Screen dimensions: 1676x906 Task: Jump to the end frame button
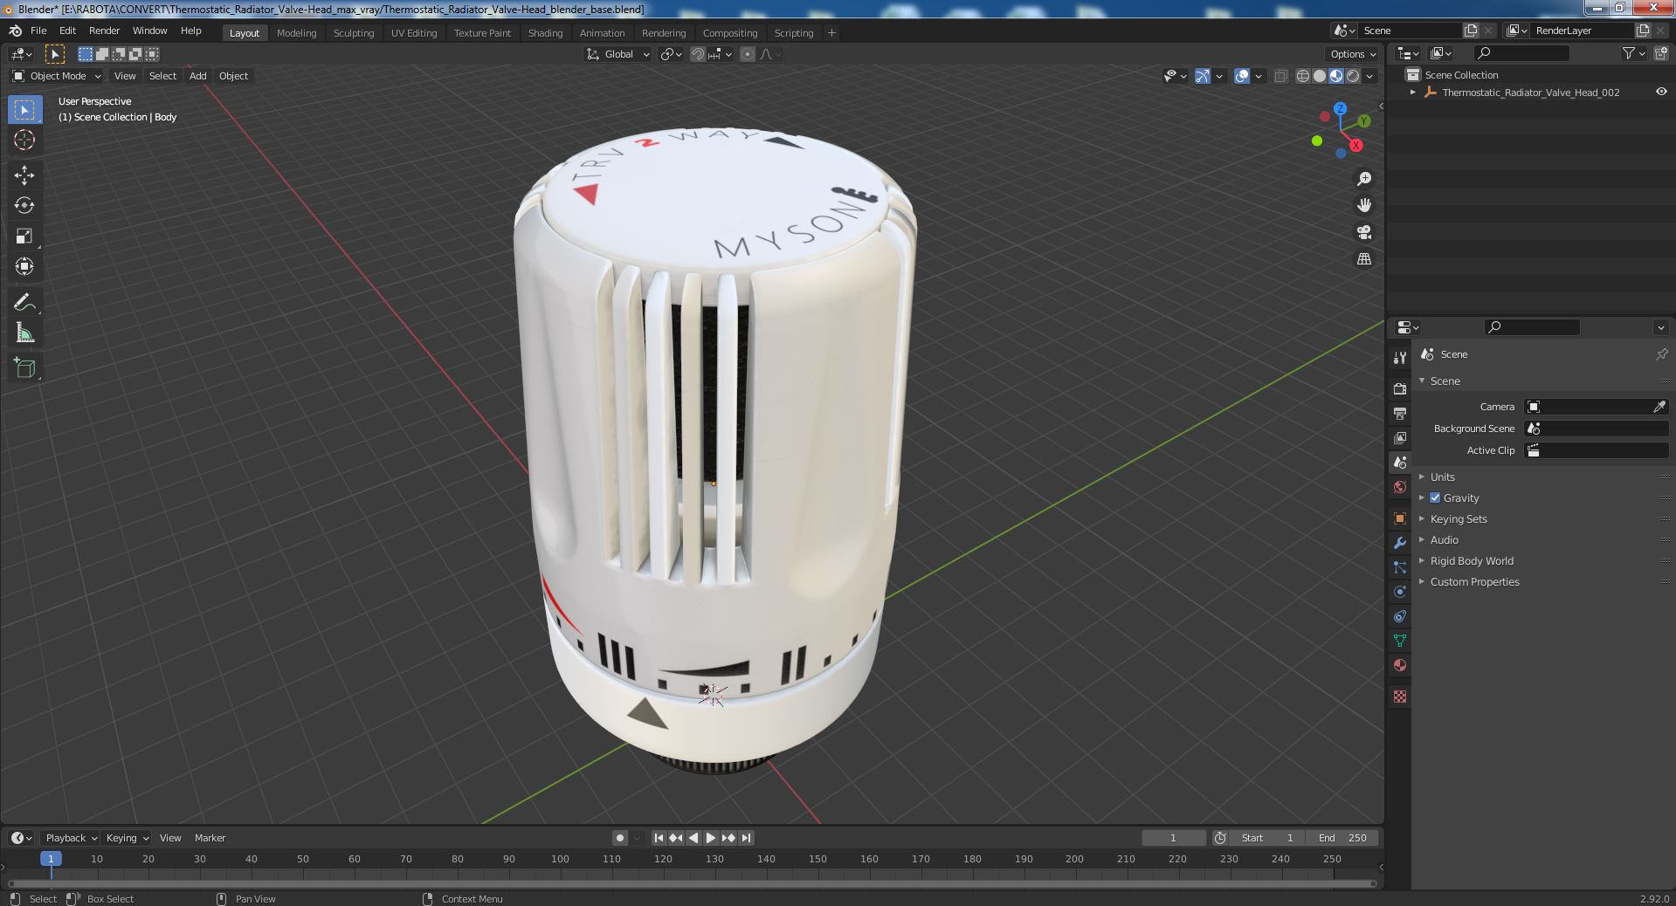[x=746, y=838]
